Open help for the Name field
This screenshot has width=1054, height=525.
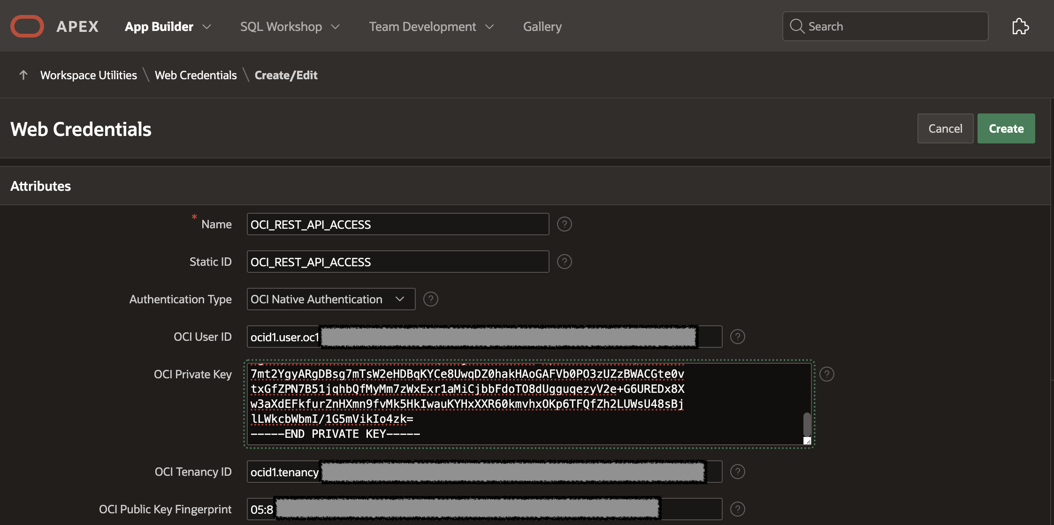point(564,224)
